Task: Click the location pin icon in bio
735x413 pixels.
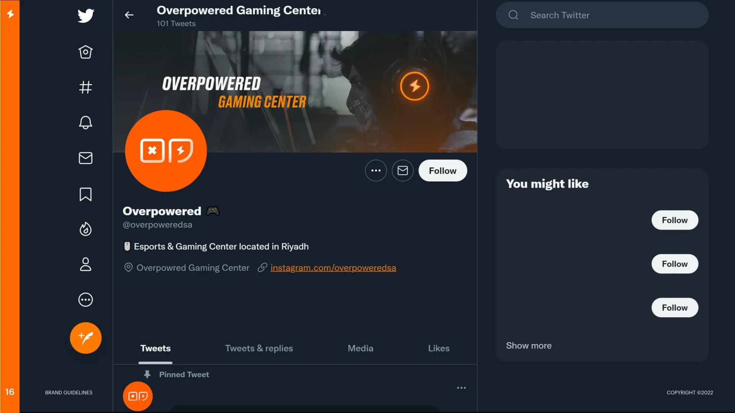Action: [128, 267]
